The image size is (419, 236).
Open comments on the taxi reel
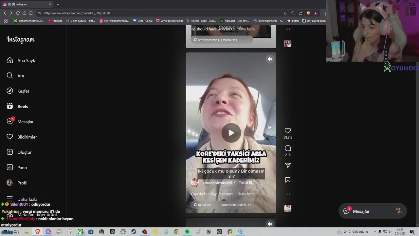point(288,148)
